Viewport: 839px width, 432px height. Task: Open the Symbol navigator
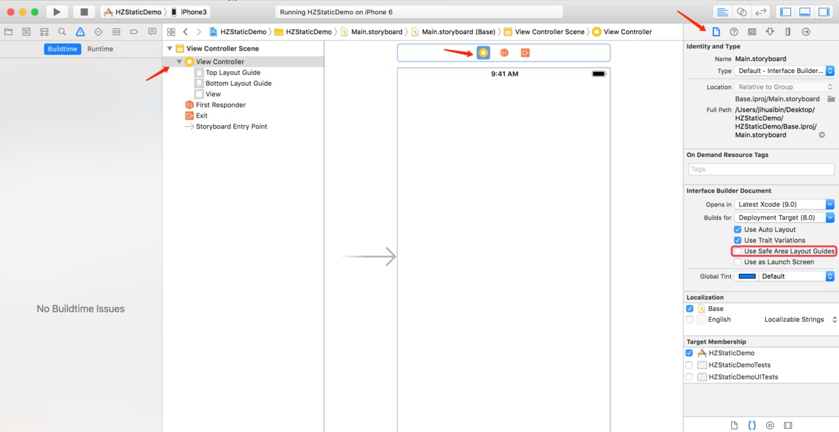click(x=45, y=32)
